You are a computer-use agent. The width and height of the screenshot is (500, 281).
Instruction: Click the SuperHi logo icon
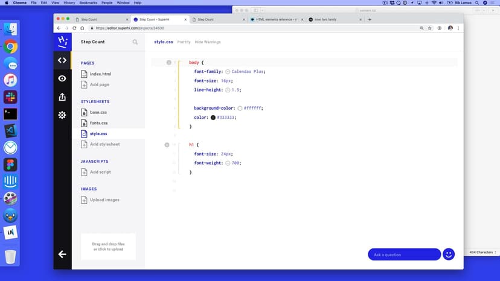click(x=62, y=42)
